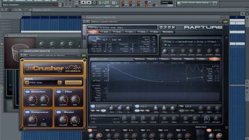
Task: Toggle the mixer E2 on button in Rapture
Action: [108, 130]
